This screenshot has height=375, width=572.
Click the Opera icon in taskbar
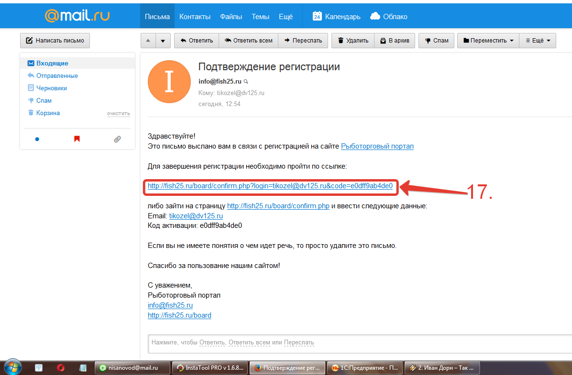coord(61,368)
